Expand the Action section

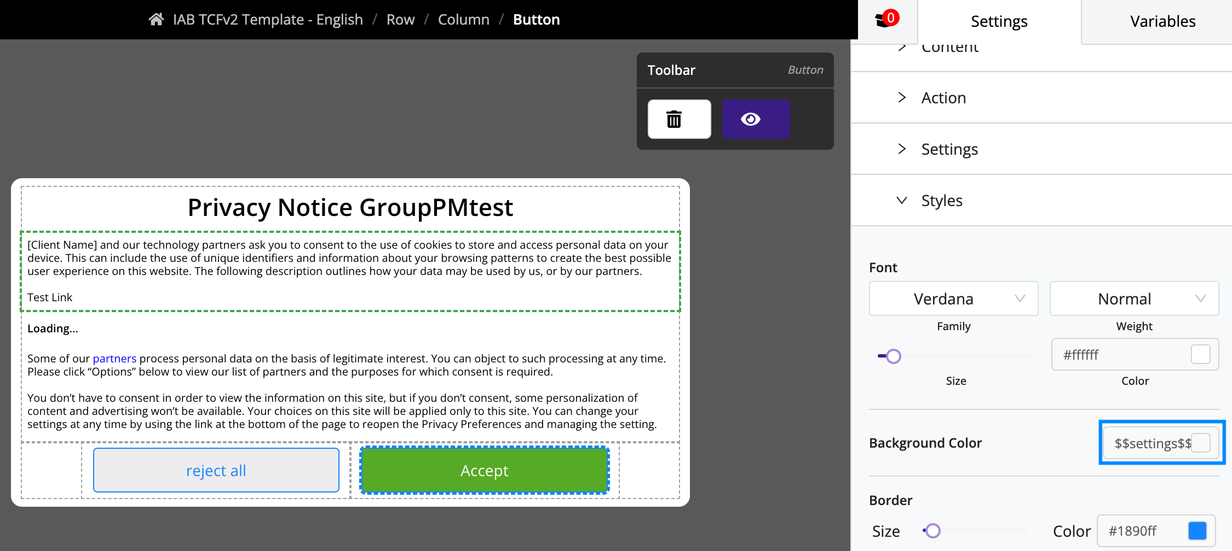[x=1041, y=98]
